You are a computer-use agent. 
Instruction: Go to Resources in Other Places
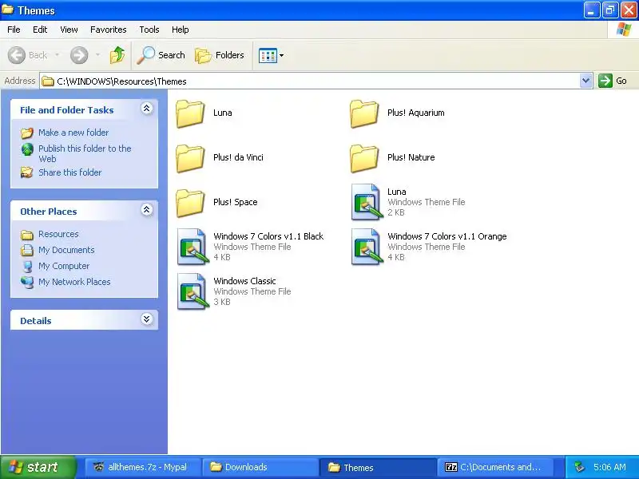point(58,234)
